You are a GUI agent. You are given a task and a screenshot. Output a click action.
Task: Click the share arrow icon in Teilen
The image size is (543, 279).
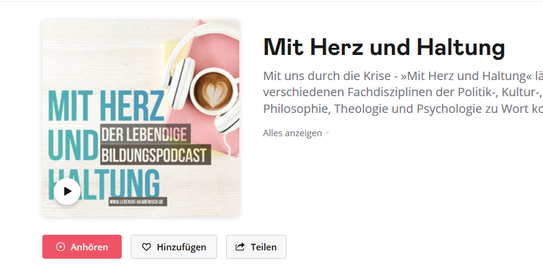coord(240,247)
